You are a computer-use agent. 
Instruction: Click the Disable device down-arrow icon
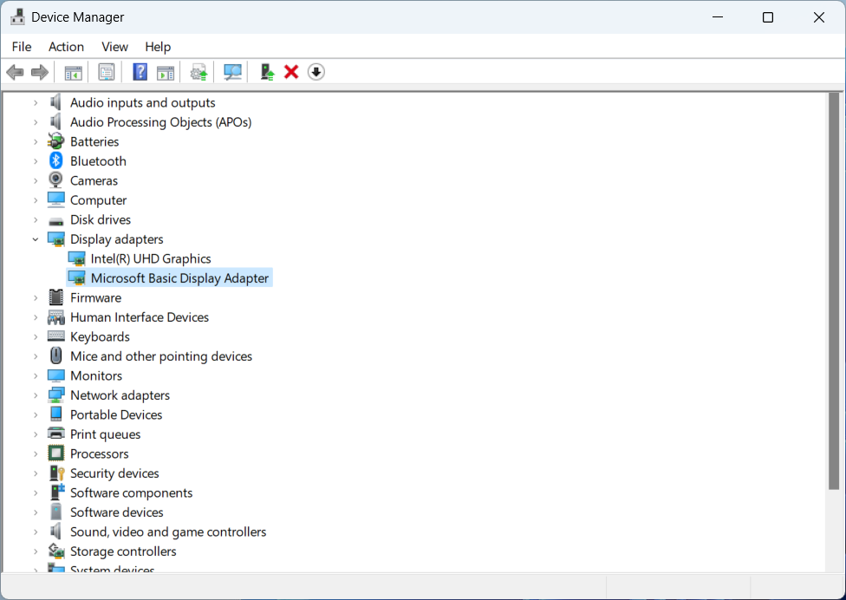pos(316,72)
